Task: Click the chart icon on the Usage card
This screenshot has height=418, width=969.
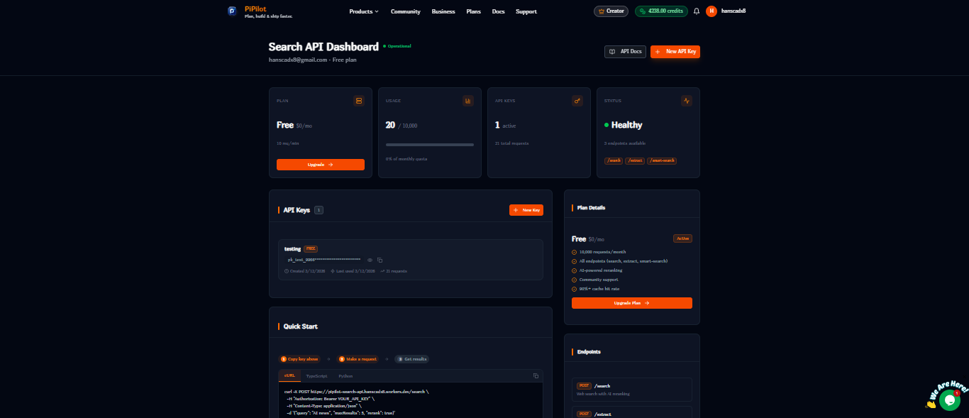Action: tap(468, 101)
